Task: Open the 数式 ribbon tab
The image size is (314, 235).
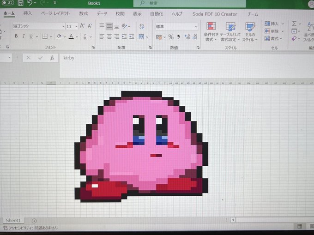Action: point(83,13)
